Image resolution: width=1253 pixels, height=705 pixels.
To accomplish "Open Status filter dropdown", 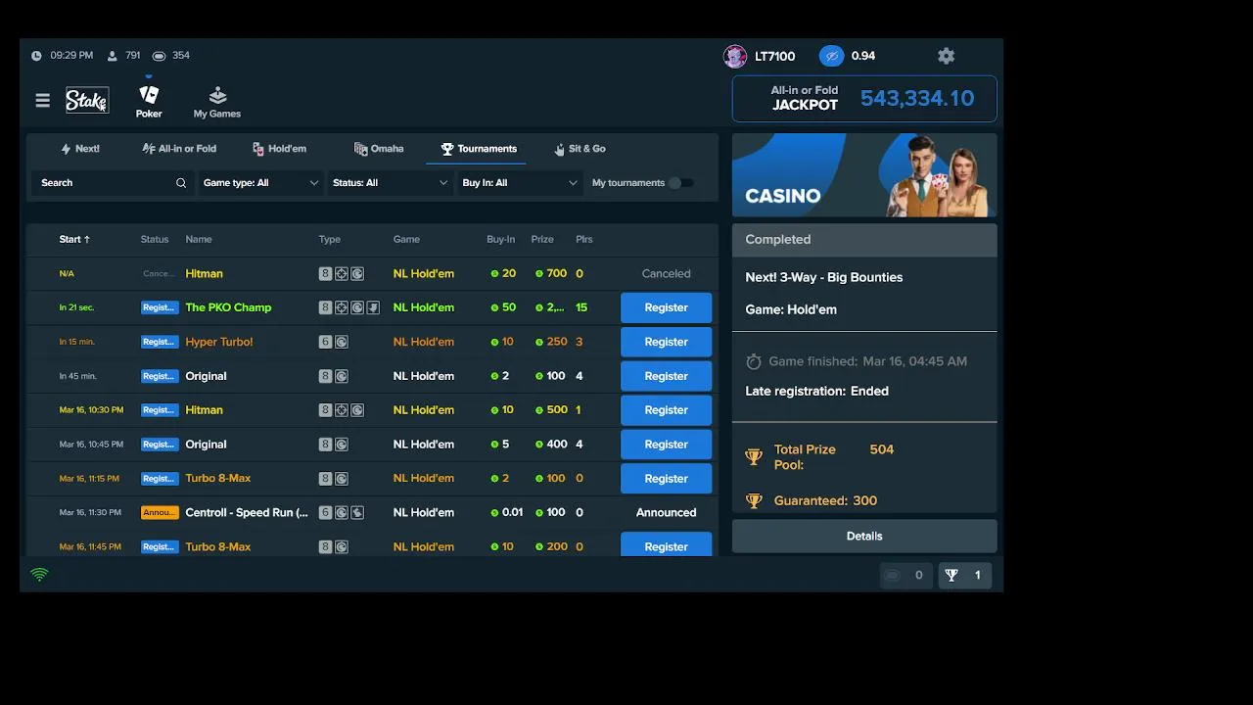I will (390, 183).
